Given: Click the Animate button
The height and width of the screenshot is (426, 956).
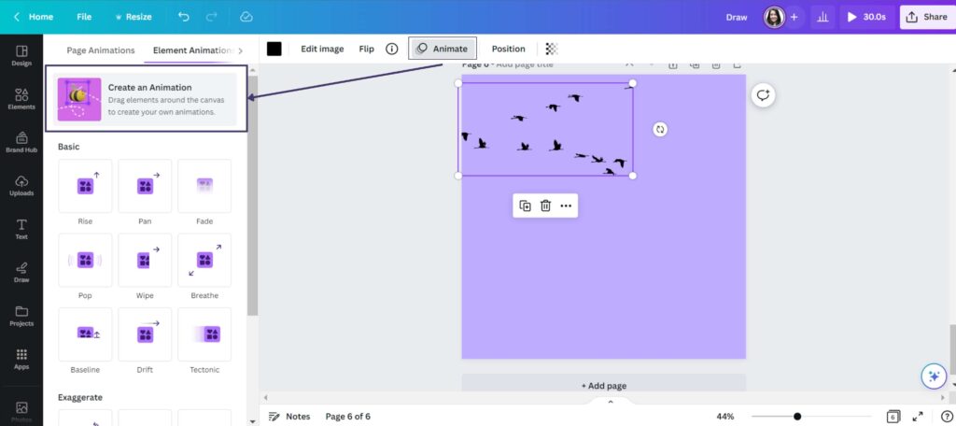Looking at the screenshot, I should [442, 49].
